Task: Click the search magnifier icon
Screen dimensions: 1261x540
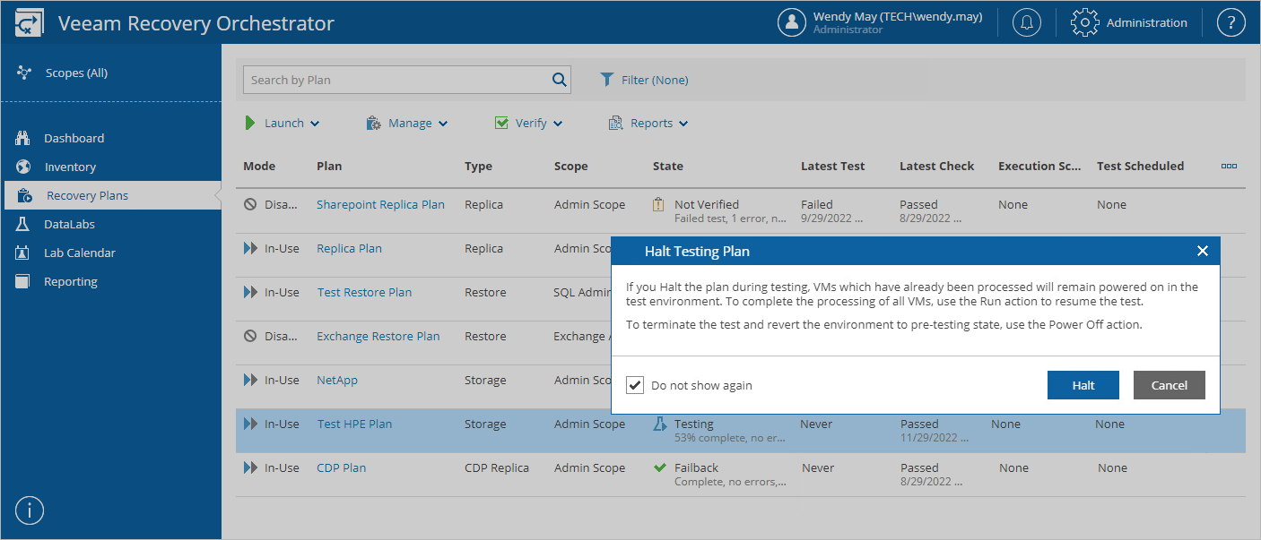Action: 560,80
